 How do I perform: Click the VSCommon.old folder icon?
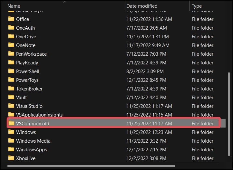pyautogui.click(x=11, y=123)
